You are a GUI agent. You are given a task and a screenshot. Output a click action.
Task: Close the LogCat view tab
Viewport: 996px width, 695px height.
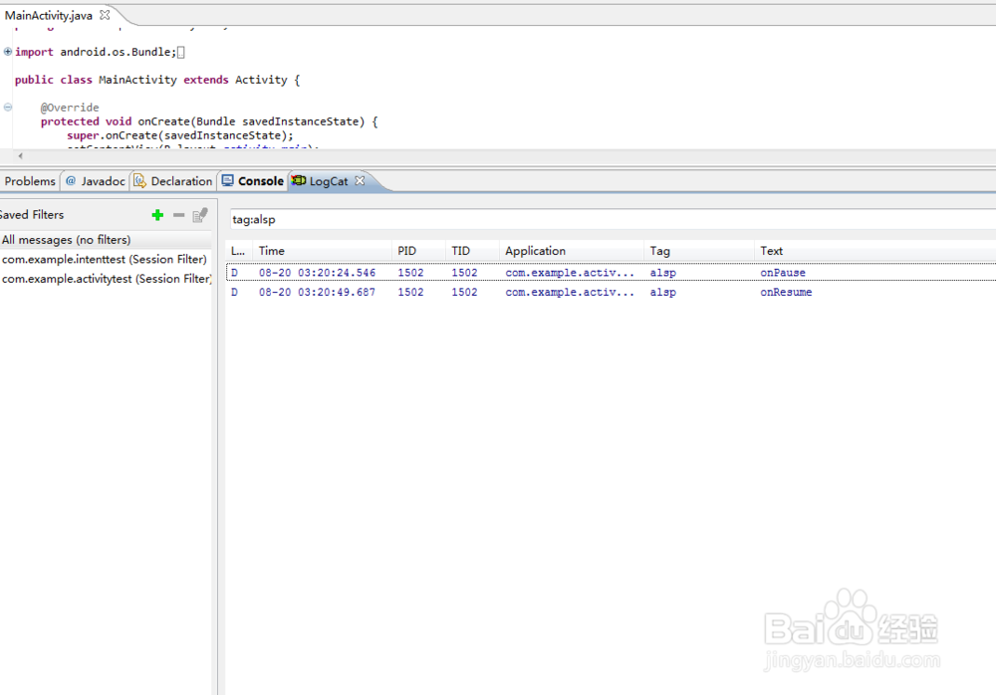(x=360, y=180)
